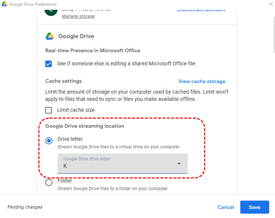Image resolution: width=275 pixels, height=218 pixels.
Task: Click the Real-time Presence in Microsoft Office heading
Action: [x=93, y=50]
